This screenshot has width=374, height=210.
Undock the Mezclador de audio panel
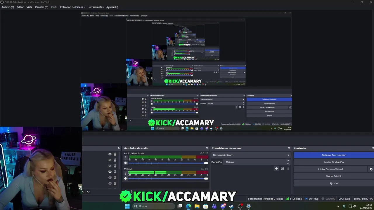click(207, 148)
